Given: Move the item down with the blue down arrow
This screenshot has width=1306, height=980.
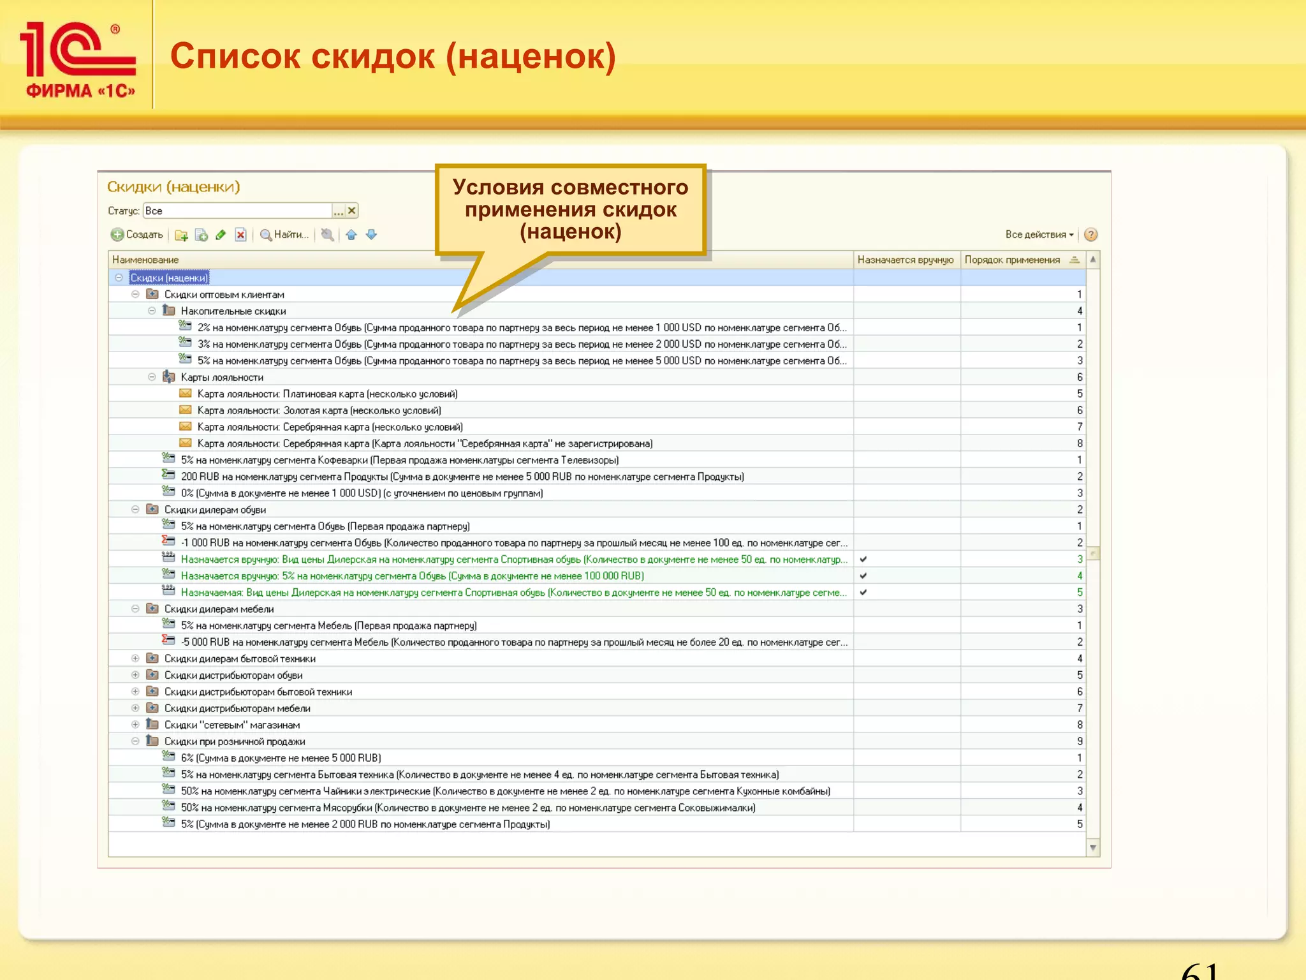Looking at the screenshot, I should click(371, 235).
